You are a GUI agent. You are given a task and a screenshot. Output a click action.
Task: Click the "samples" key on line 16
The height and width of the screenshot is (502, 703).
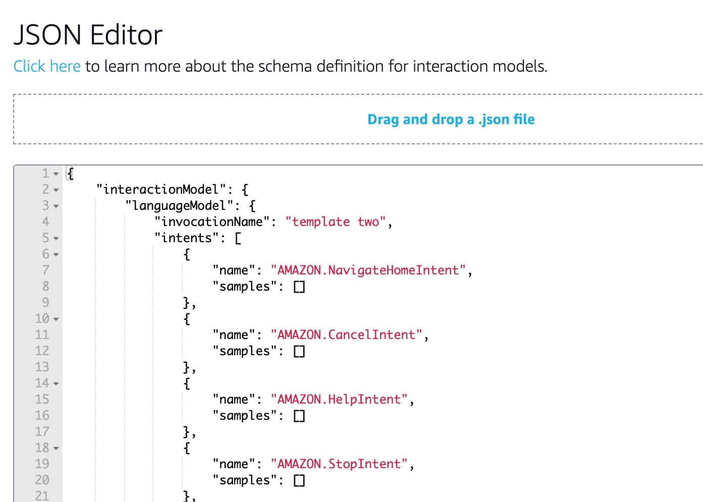(244, 416)
